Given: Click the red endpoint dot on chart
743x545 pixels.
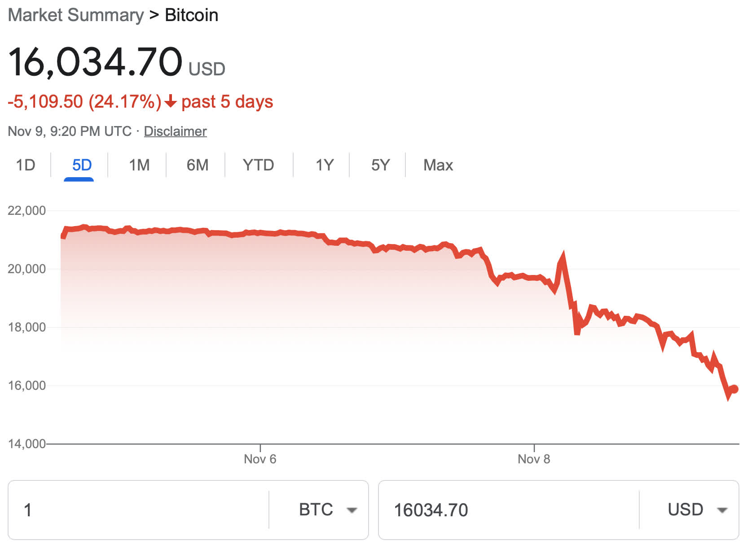Looking at the screenshot, I should [734, 389].
